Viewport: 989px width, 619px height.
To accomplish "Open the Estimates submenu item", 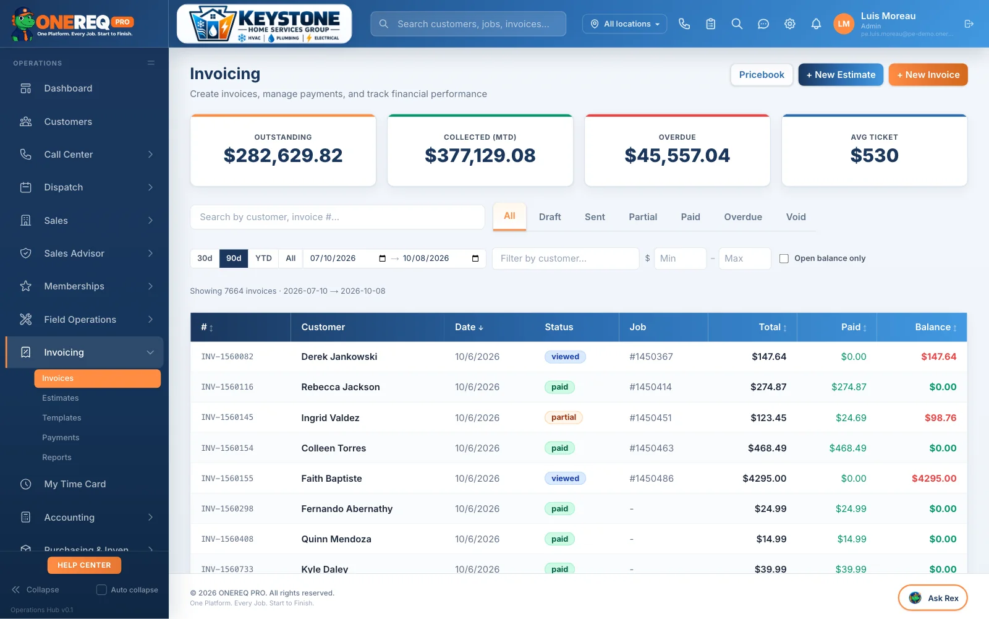I will click(98, 398).
